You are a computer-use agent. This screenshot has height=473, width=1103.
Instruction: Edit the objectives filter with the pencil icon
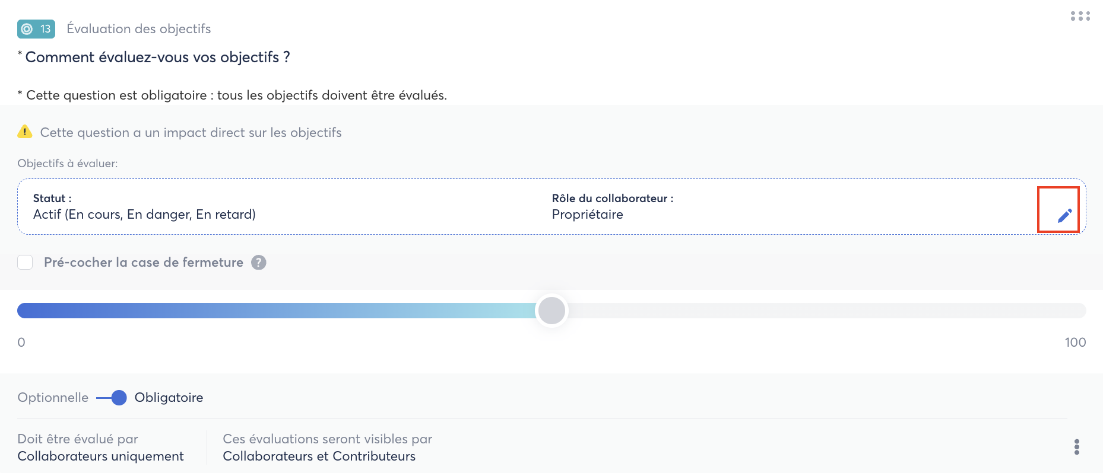1064,215
